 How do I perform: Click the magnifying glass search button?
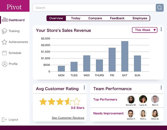pyautogui.click(x=159, y=8)
